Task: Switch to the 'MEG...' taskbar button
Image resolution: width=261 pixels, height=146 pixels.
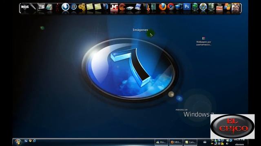Action: [176, 142]
